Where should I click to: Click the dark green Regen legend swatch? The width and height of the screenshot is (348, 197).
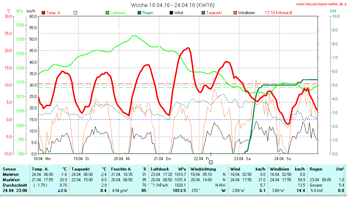pos(139,13)
